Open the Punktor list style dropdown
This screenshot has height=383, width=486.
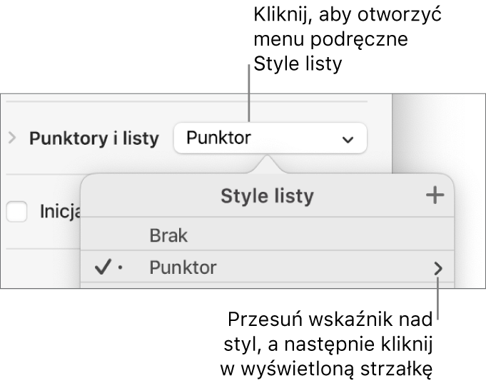(x=270, y=138)
